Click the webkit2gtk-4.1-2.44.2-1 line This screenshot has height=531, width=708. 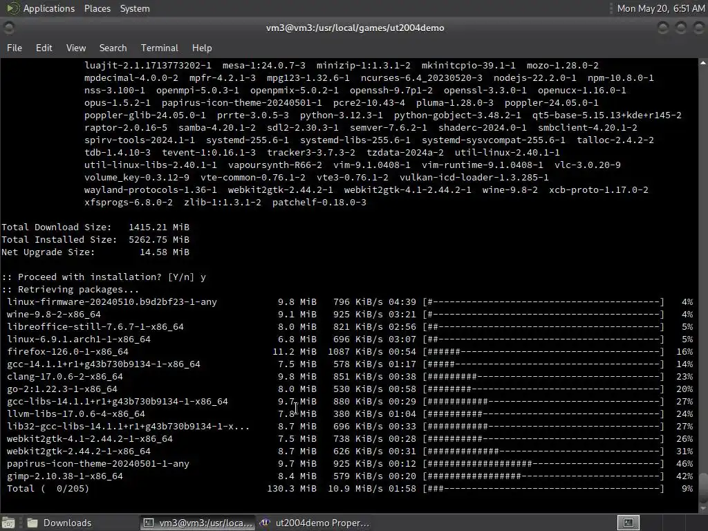[x=349, y=438]
